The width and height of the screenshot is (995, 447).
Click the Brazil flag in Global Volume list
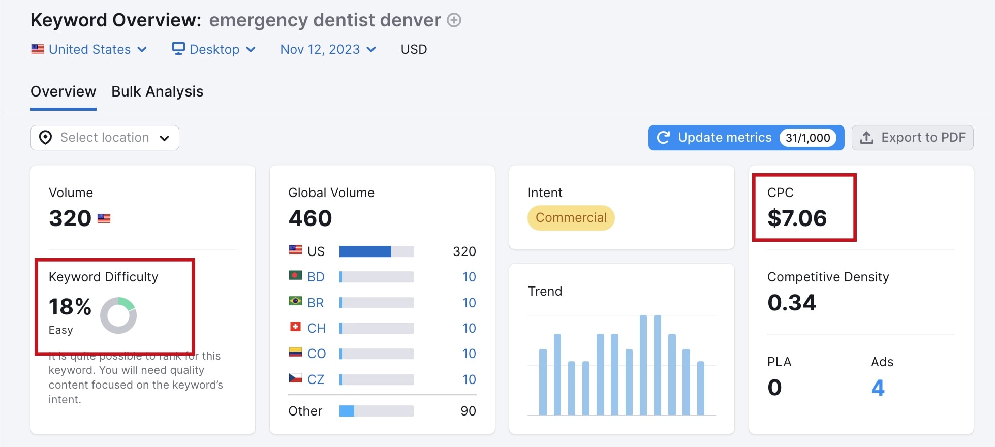coord(295,302)
